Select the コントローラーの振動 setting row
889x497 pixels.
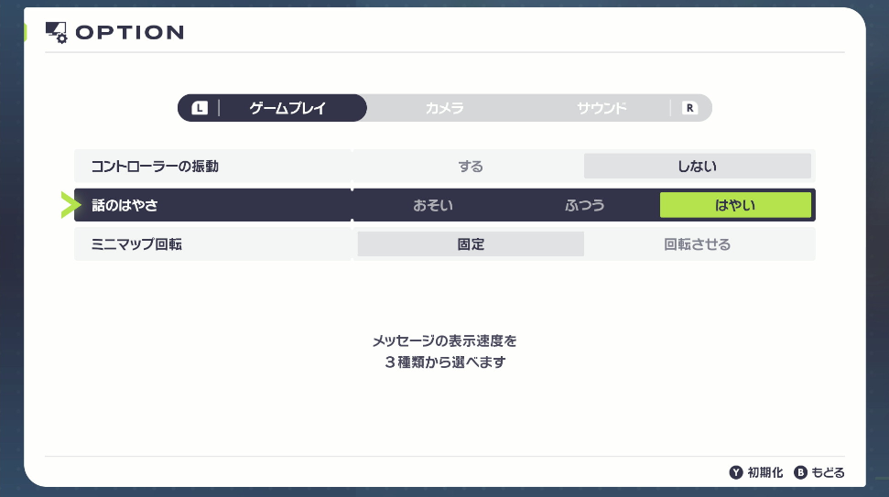[x=212, y=167]
